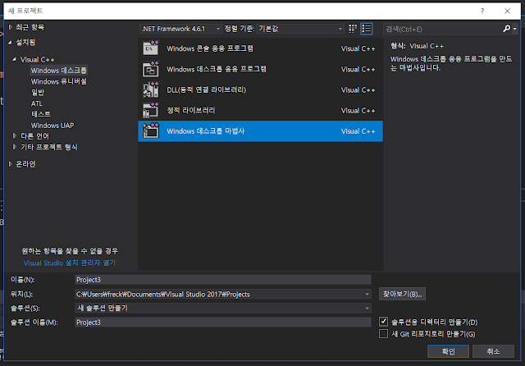Select Windows 콘솔 응용 프로그램 template
The image size is (525, 366).
click(261, 48)
